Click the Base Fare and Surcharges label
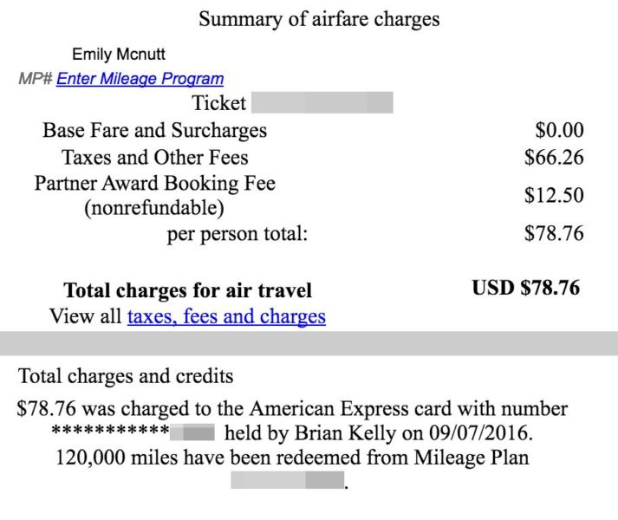 154,131
